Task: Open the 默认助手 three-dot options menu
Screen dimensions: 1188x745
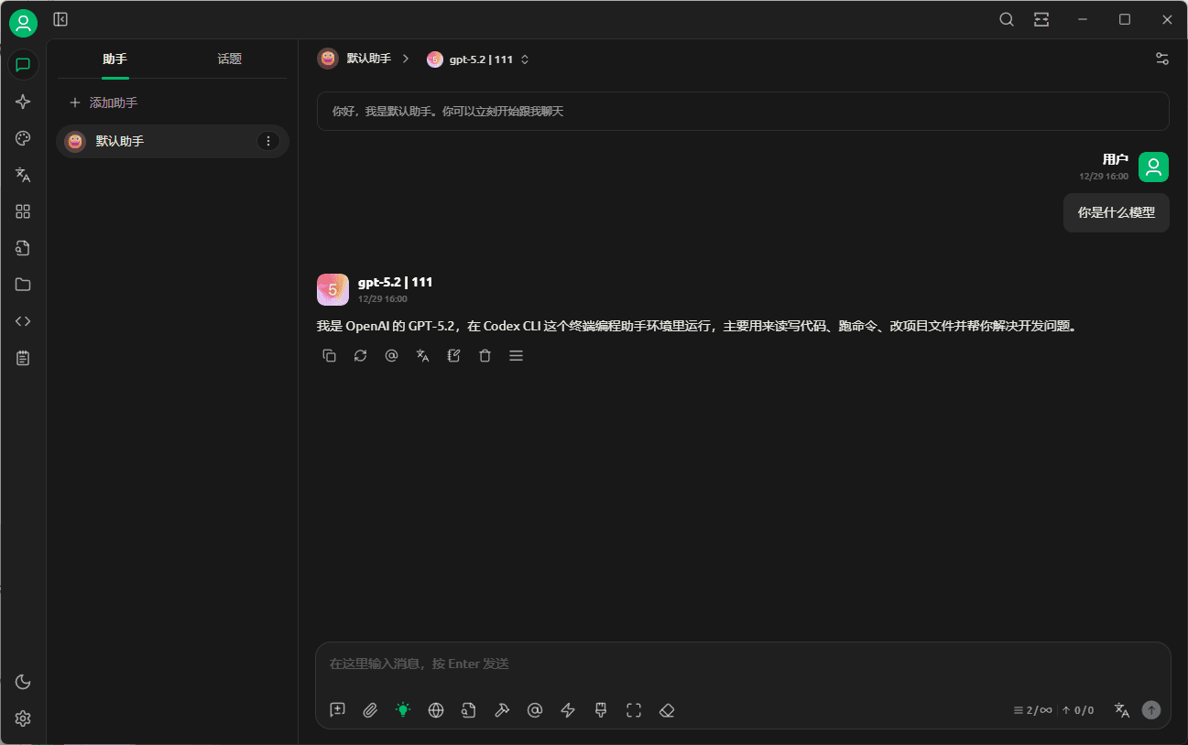Action: pyautogui.click(x=267, y=141)
